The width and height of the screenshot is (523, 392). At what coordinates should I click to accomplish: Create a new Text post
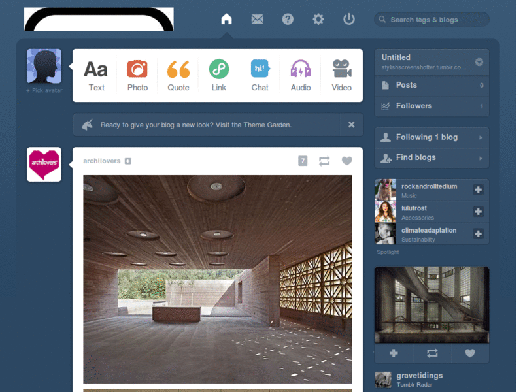coord(96,76)
